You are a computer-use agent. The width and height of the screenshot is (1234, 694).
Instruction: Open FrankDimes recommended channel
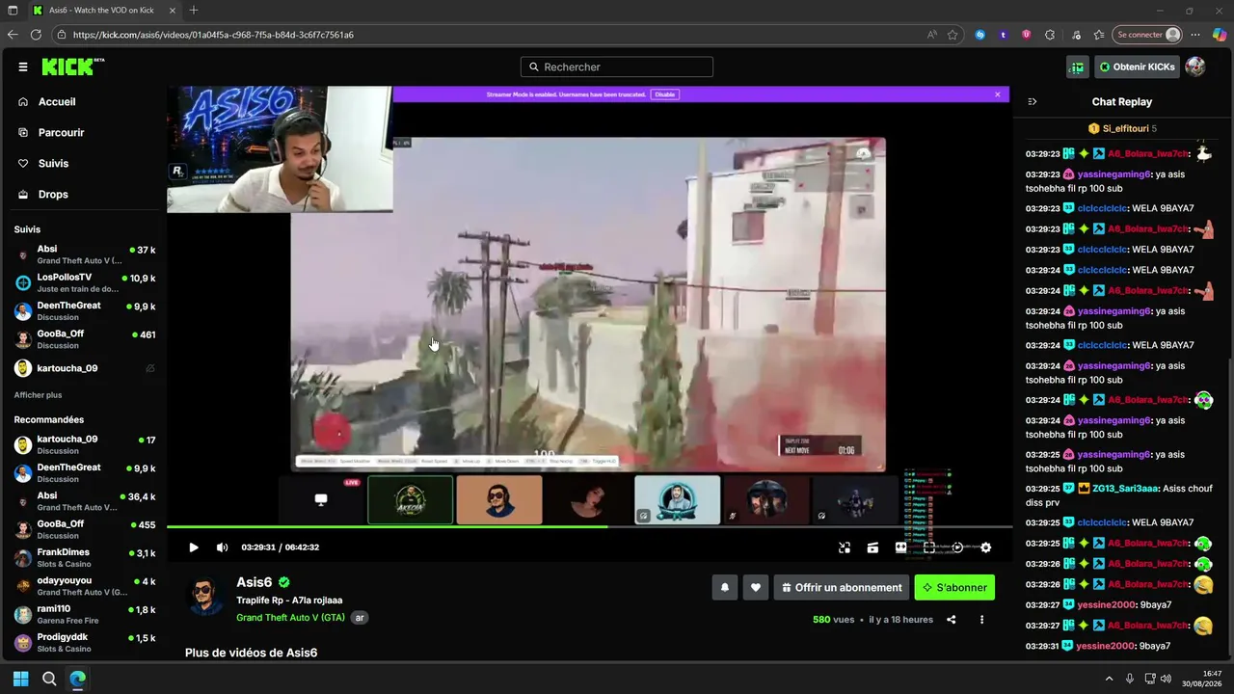point(85,558)
